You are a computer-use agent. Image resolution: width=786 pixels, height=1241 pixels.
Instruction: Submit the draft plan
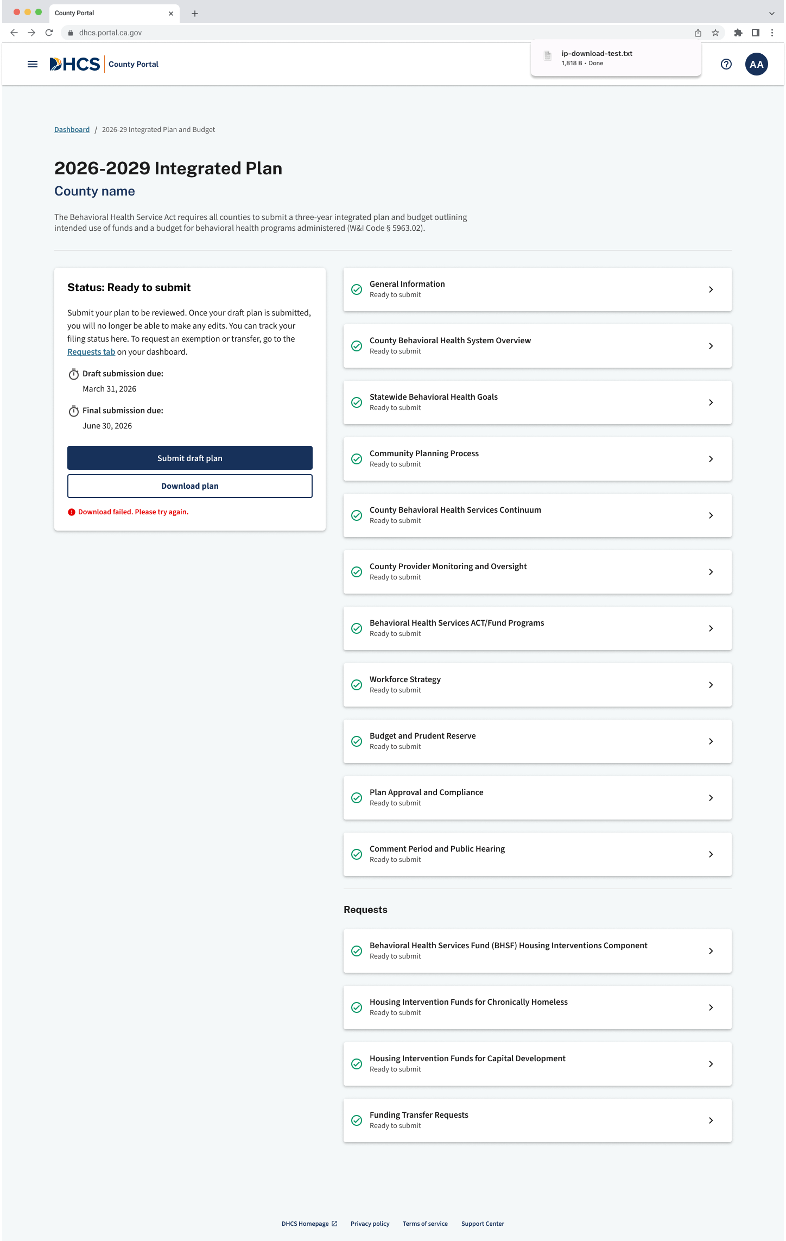coord(190,458)
